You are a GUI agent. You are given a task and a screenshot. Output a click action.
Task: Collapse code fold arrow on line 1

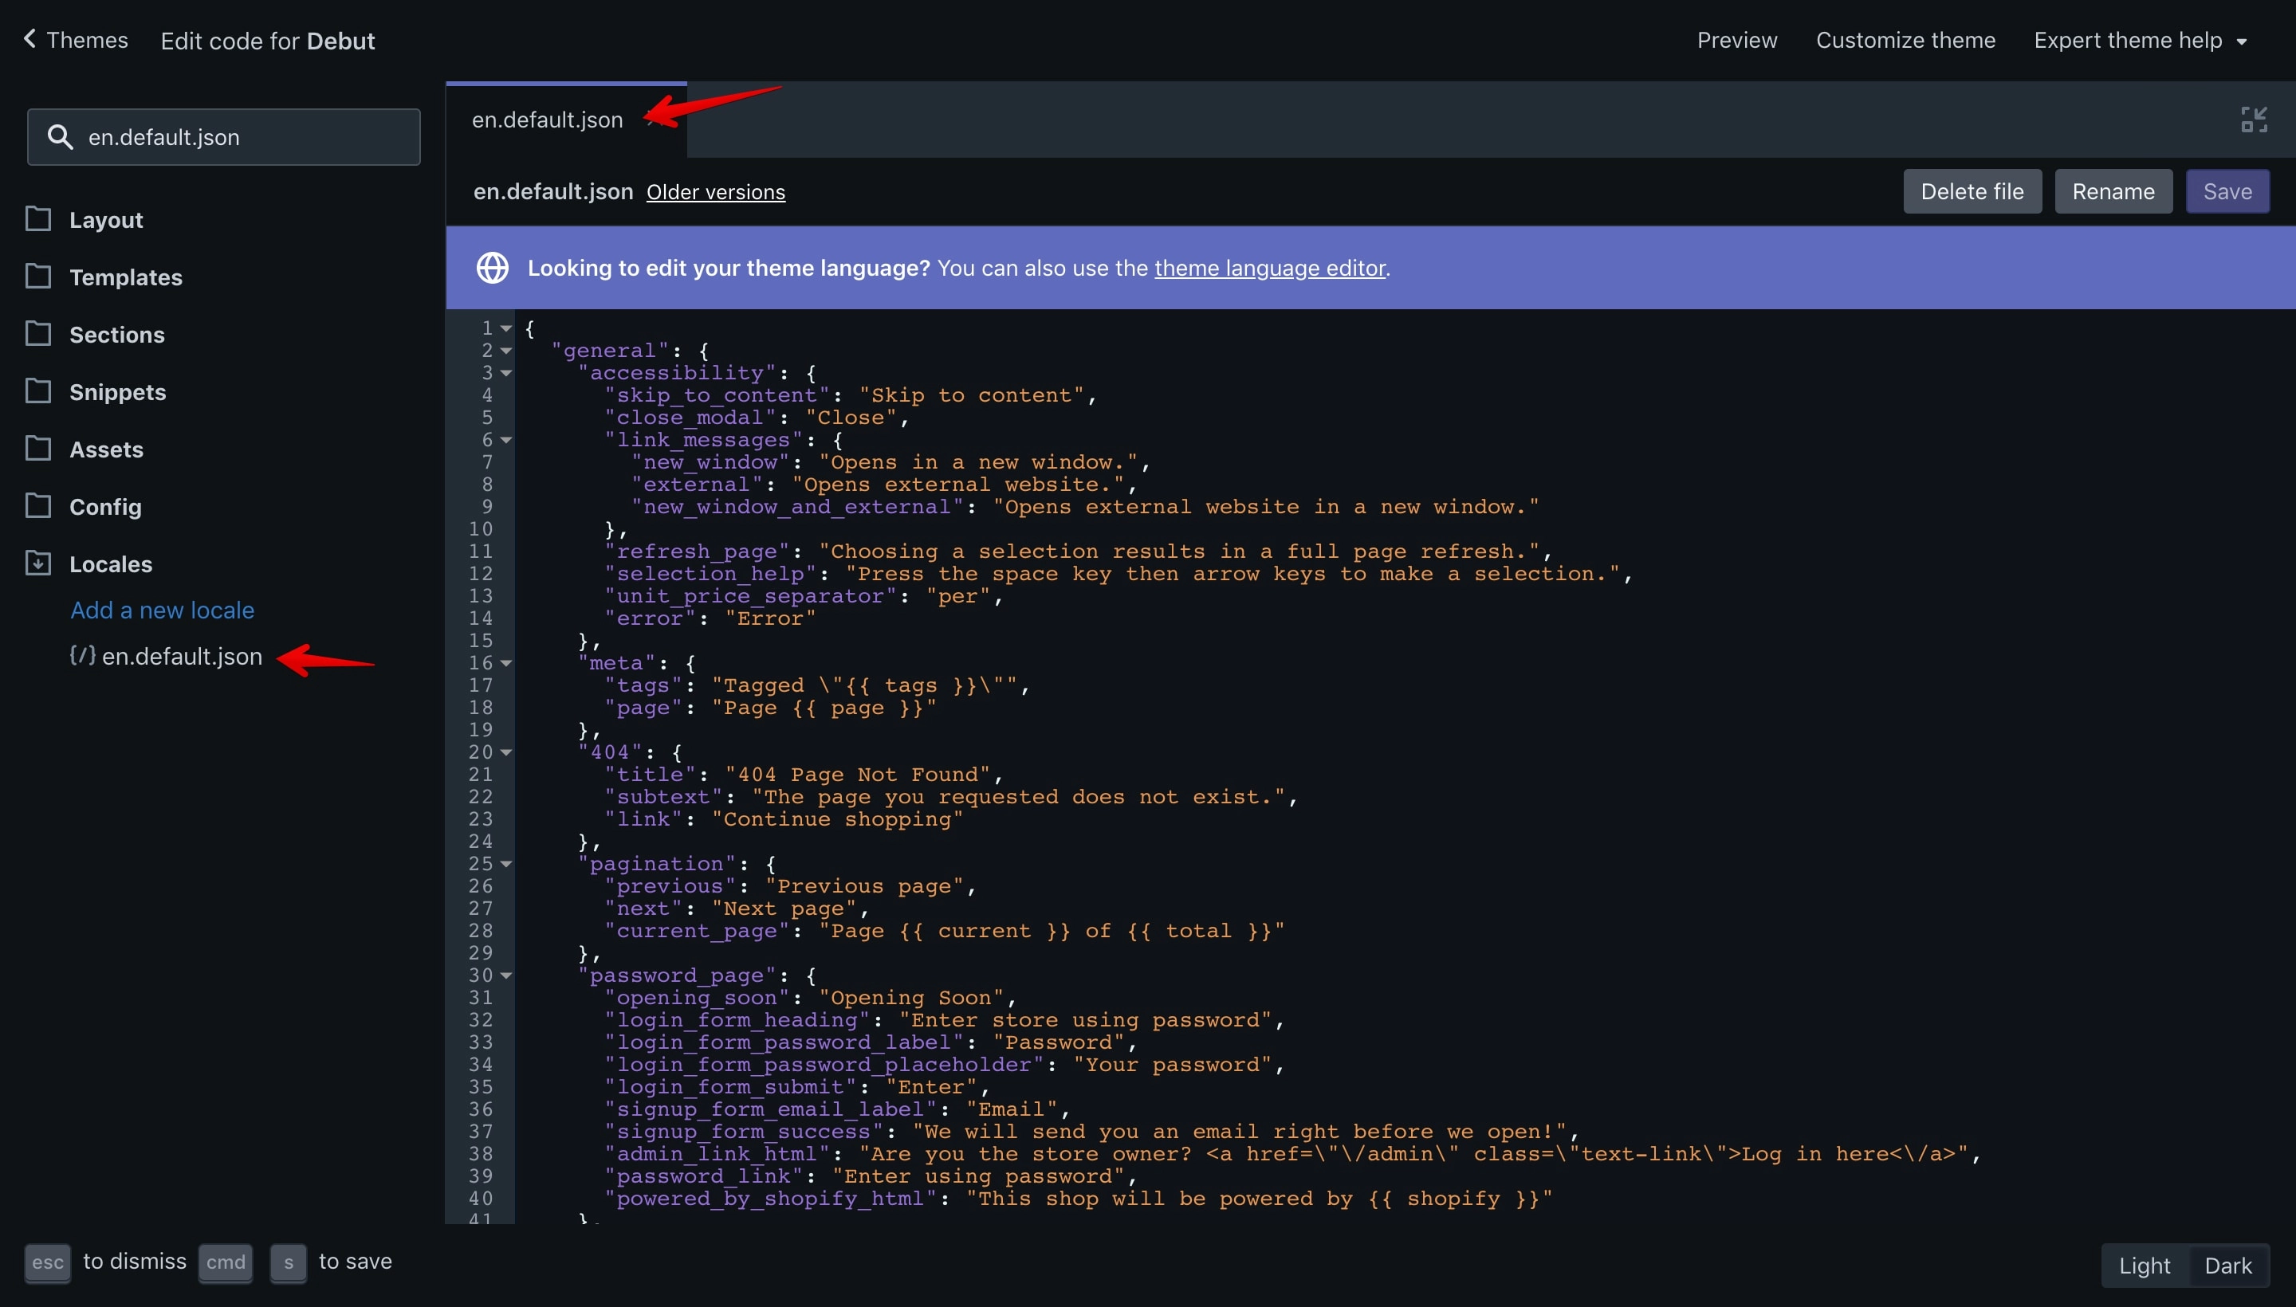506,328
